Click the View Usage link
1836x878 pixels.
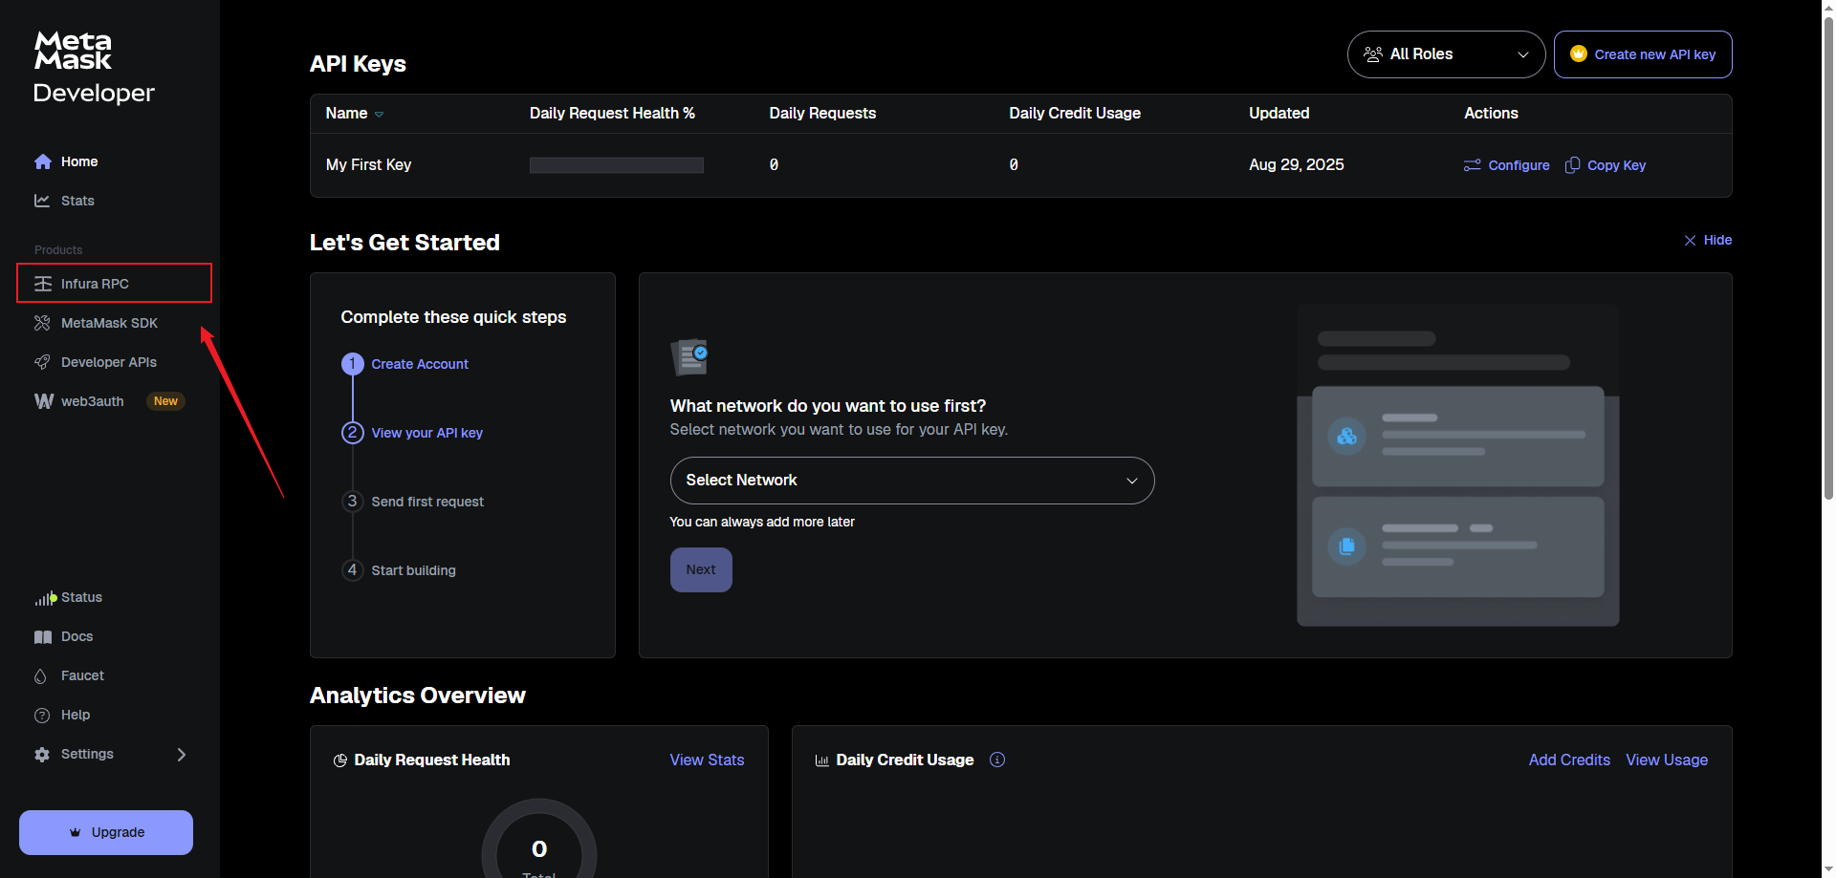click(x=1667, y=760)
